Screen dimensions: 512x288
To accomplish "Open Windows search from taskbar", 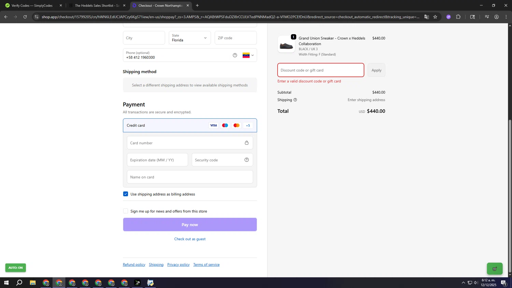I will [19, 283].
